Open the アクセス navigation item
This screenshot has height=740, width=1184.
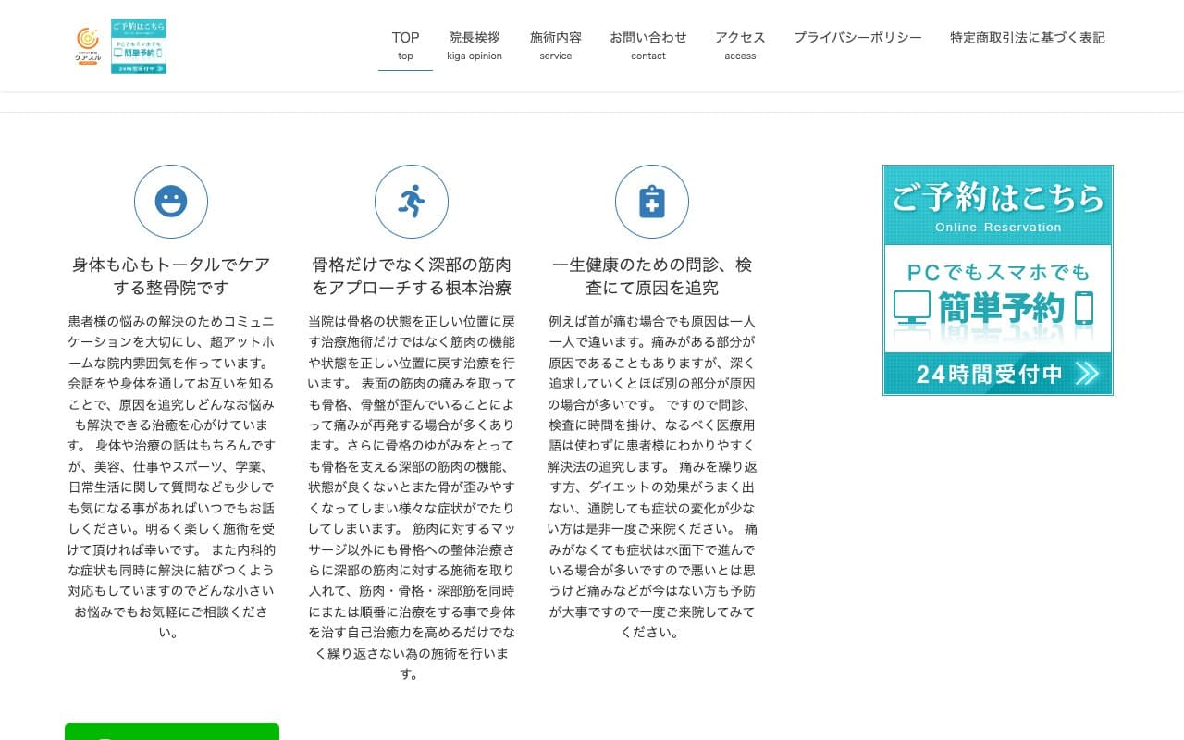[x=739, y=38]
